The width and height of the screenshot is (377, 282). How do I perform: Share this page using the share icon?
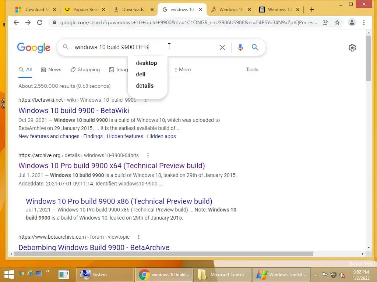(x=325, y=22)
